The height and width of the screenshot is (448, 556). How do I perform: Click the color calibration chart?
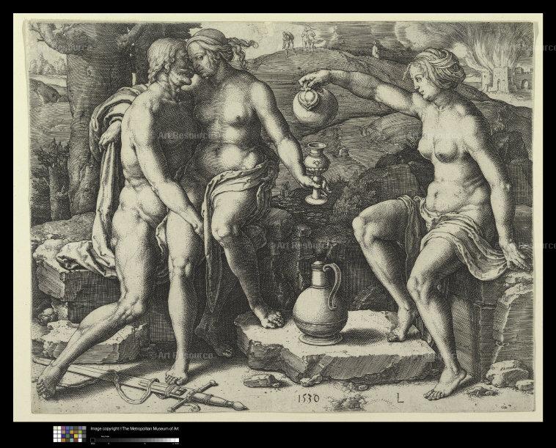[70, 434]
